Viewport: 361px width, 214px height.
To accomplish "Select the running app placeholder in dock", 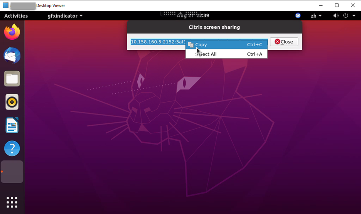I will [12, 172].
